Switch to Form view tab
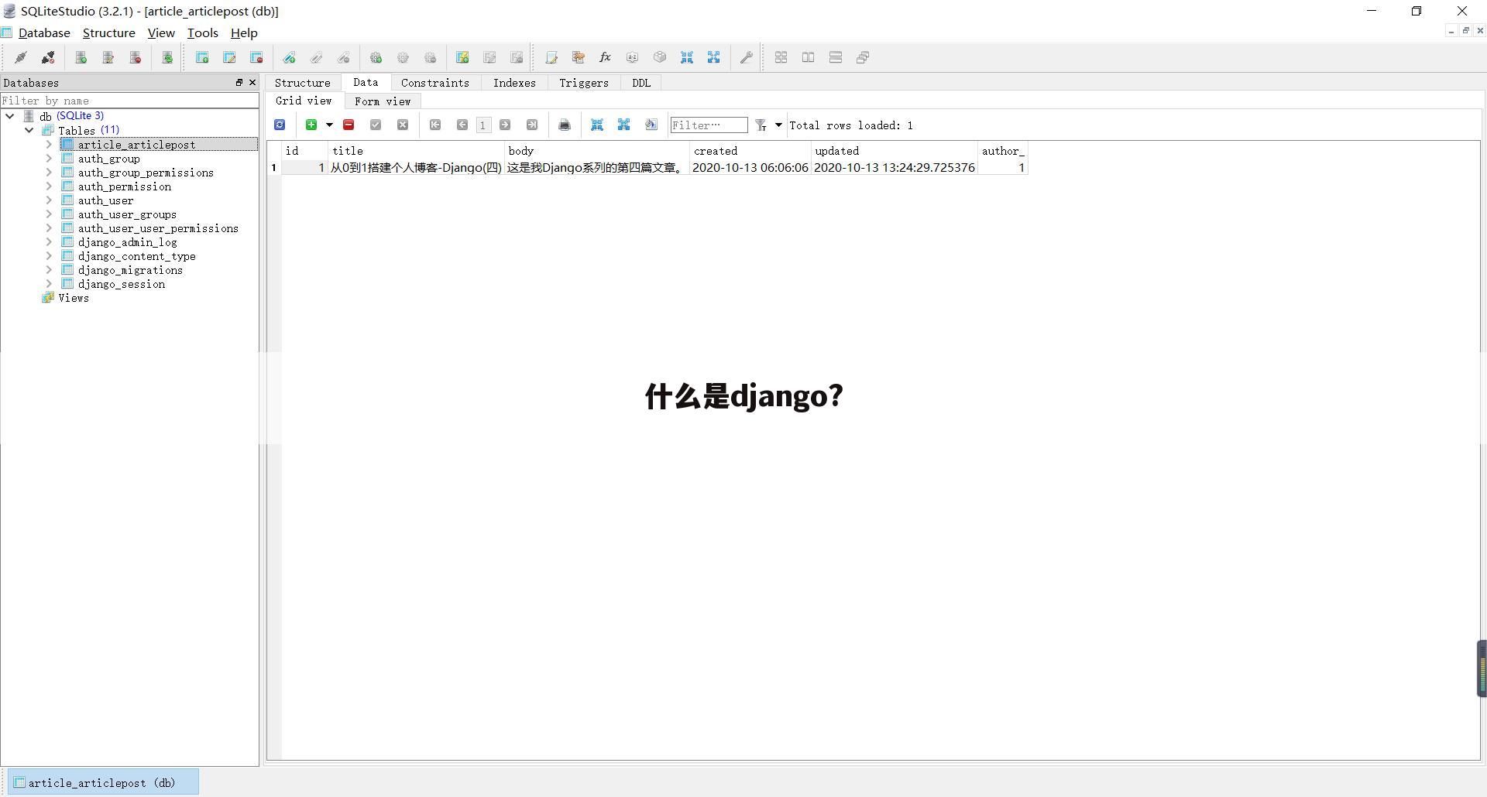Image resolution: width=1487 pixels, height=797 pixels. click(x=383, y=101)
